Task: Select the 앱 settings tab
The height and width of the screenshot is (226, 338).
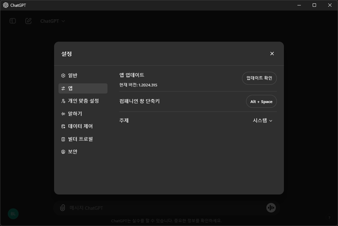Action: pyautogui.click(x=83, y=88)
